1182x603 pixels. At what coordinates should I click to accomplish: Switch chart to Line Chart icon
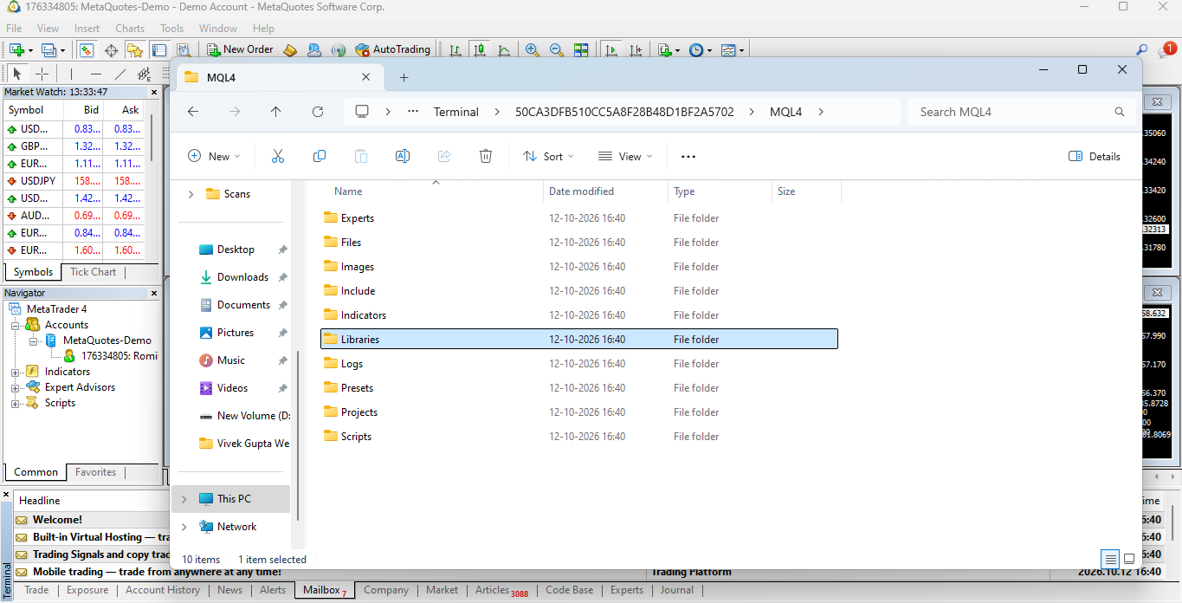point(504,50)
